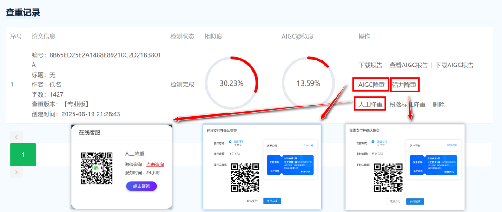Click 取消支付 in right payment dialog
Screen dimensions: 502x212
tap(395, 201)
